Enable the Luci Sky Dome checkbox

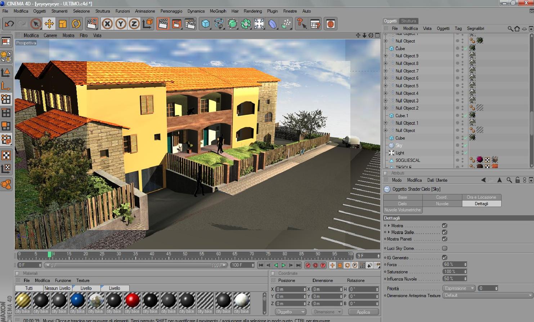pyautogui.click(x=445, y=248)
